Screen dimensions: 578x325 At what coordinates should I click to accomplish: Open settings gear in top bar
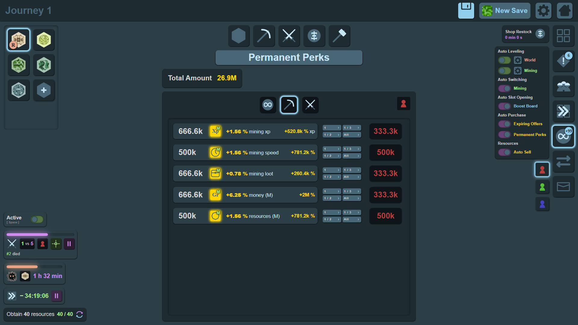[543, 11]
